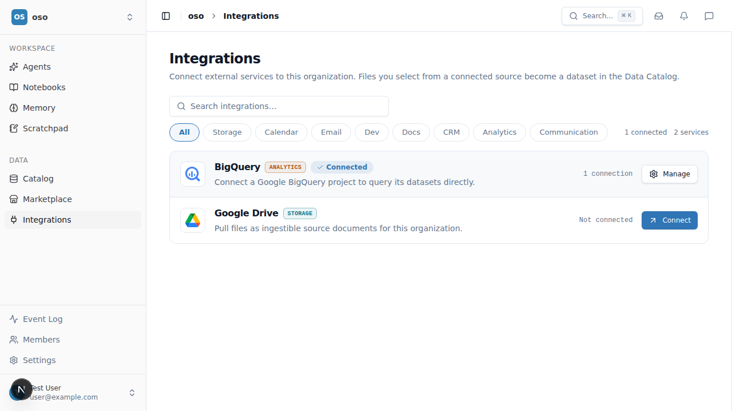Focus the Search integrations field
The width and height of the screenshot is (732, 411).
[x=279, y=106]
